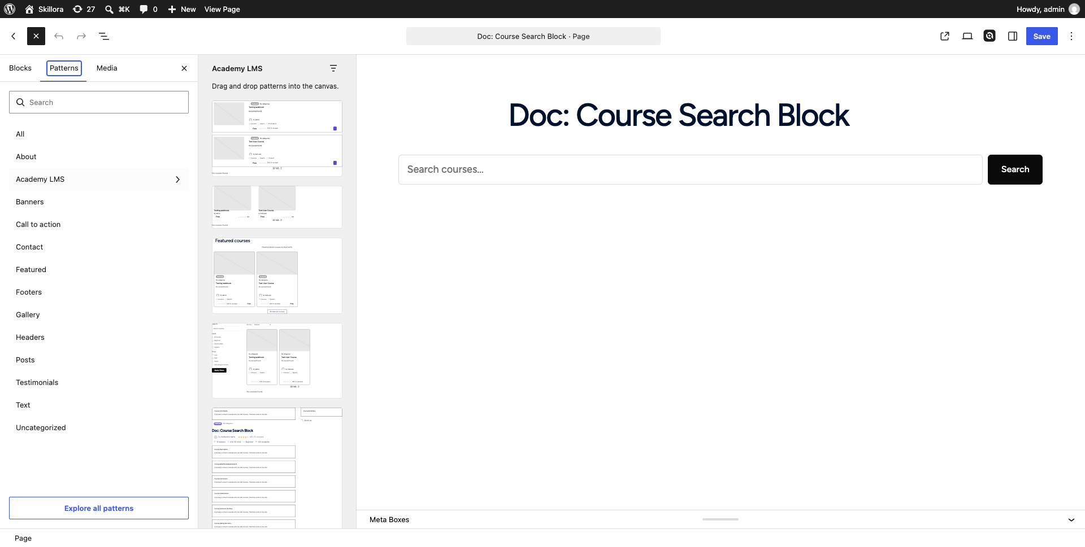Image resolution: width=1085 pixels, height=547 pixels.
Task: Visit the Skillora site home
Action: tap(44, 9)
